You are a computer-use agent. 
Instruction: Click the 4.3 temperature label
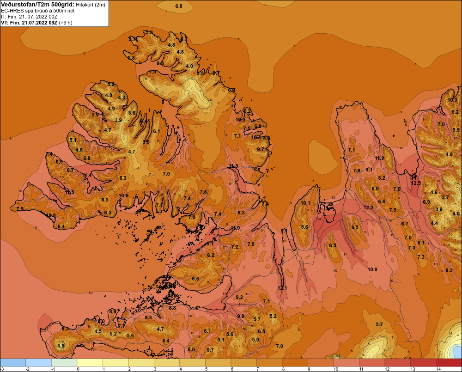pos(122,98)
